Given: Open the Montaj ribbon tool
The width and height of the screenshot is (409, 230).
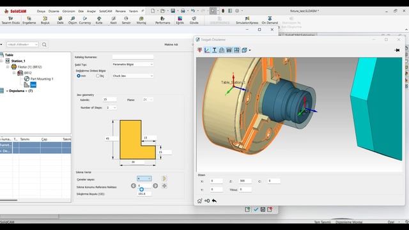Looking at the screenshot, I should click(x=141, y=20).
